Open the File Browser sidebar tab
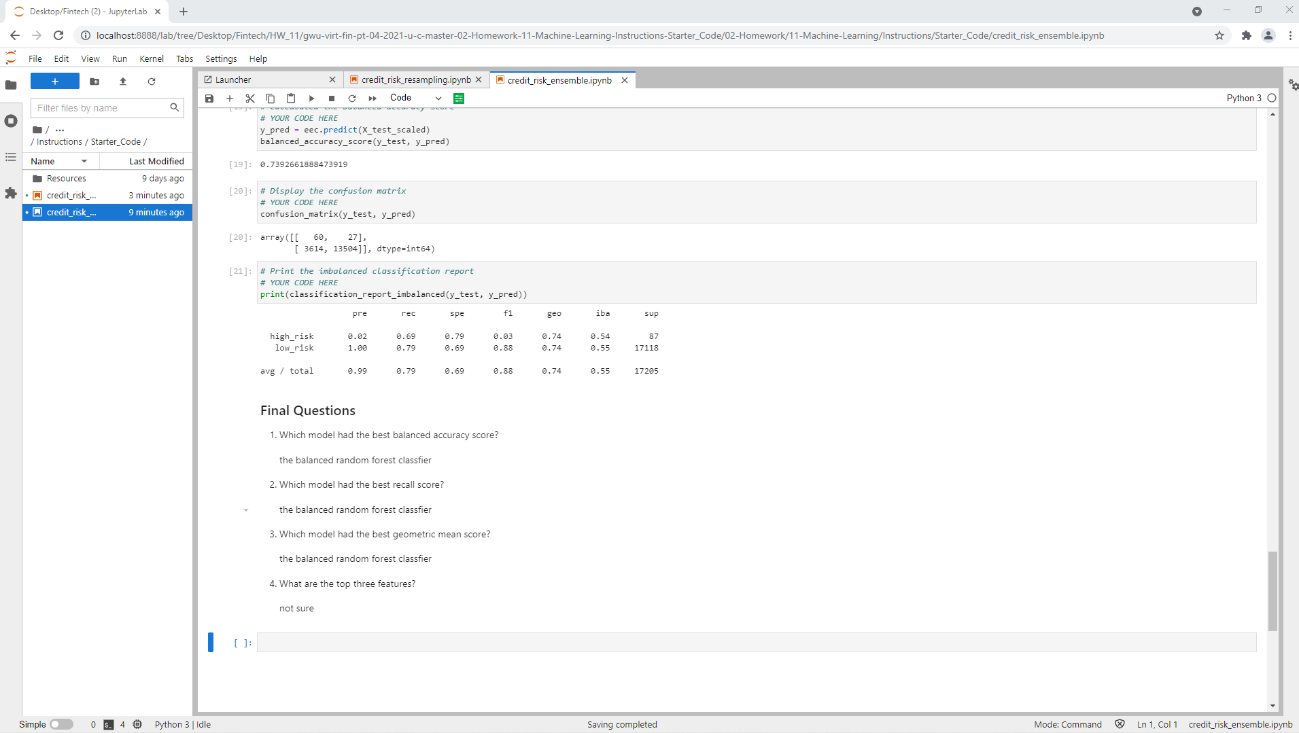The height and width of the screenshot is (733, 1299). click(11, 85)
